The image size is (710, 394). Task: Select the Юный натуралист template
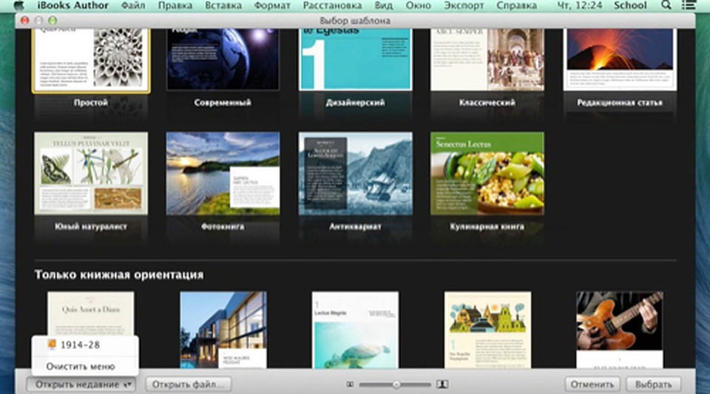91,173
